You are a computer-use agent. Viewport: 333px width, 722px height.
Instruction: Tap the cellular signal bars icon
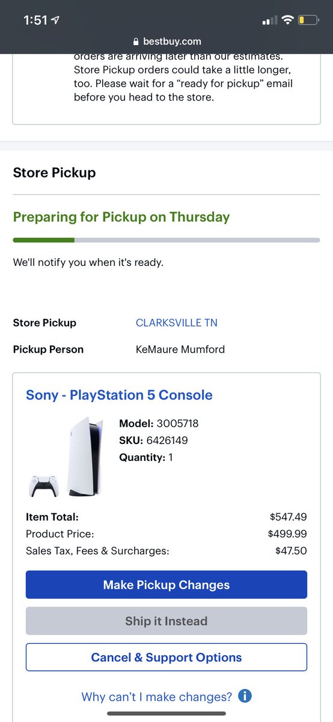(269, 21)
